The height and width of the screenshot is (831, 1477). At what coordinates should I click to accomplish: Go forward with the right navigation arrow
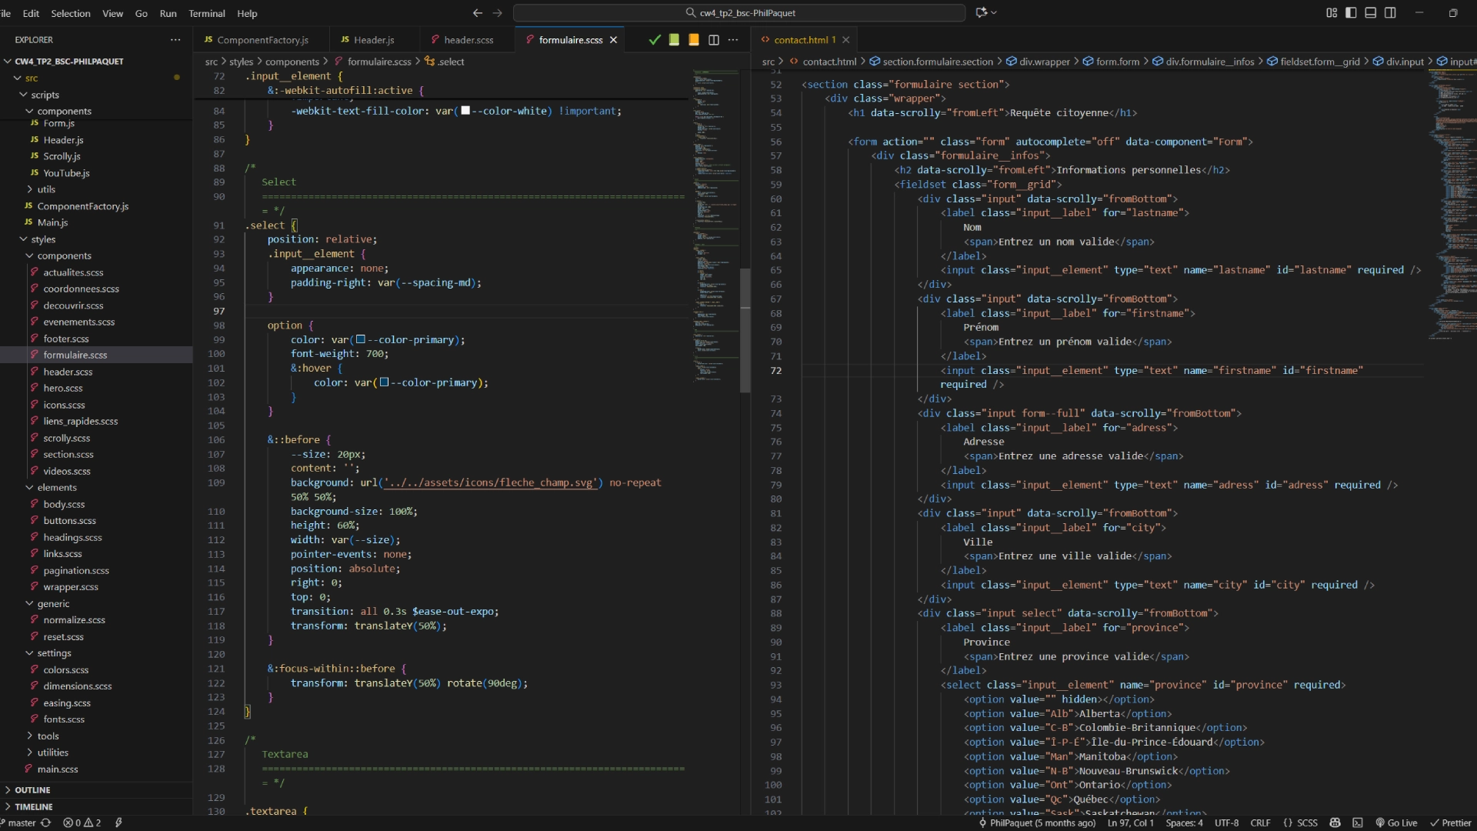tap(497, 13)
